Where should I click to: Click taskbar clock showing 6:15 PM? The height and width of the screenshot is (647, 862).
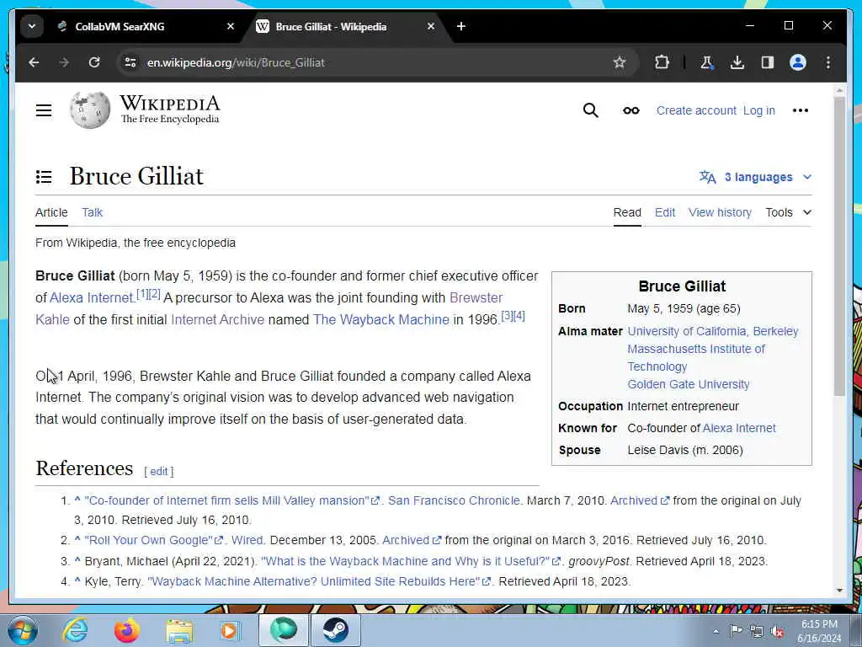click(x=818, y=631)
